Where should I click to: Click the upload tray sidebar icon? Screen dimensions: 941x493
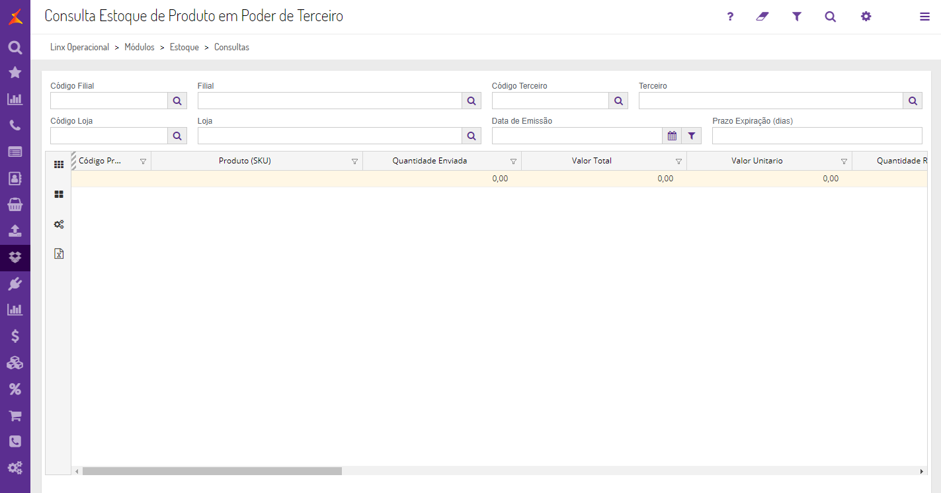pyautogui.click(x=15, y=231)
